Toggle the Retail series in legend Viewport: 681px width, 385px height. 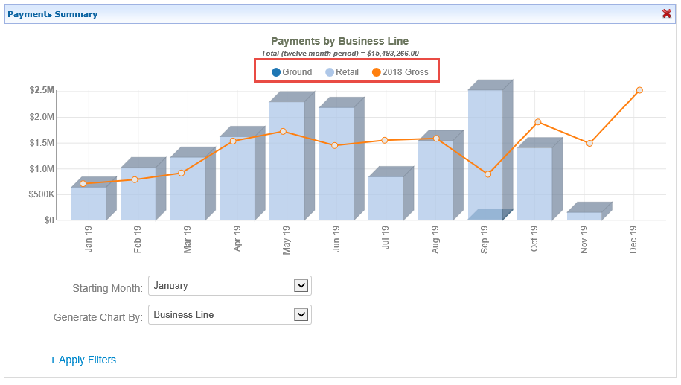coord(342,72)
